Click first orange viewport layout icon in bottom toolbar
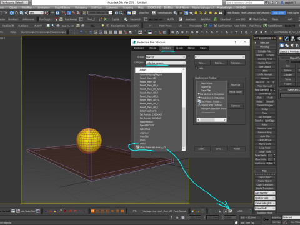 pos(92,211)
